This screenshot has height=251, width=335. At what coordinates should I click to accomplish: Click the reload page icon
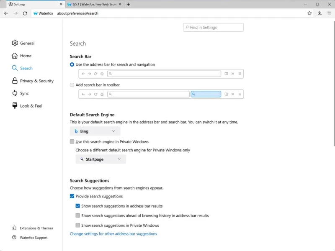(x=25, y=13)
